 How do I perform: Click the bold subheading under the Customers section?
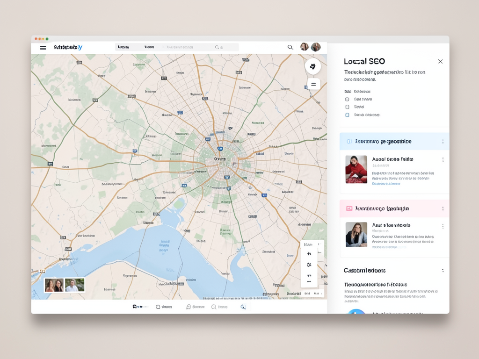click(x=376, y=285)
